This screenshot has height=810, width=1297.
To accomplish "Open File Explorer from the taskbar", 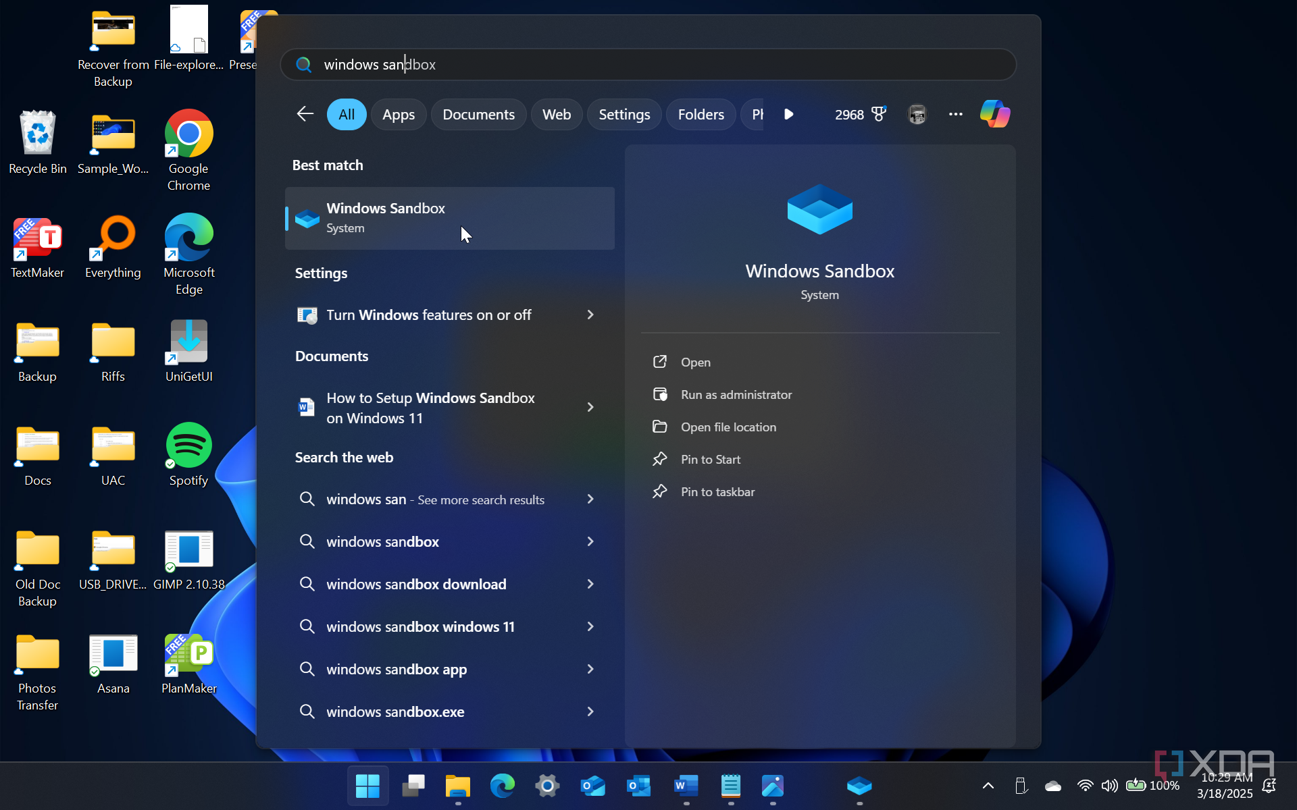I will coord(458,786).
